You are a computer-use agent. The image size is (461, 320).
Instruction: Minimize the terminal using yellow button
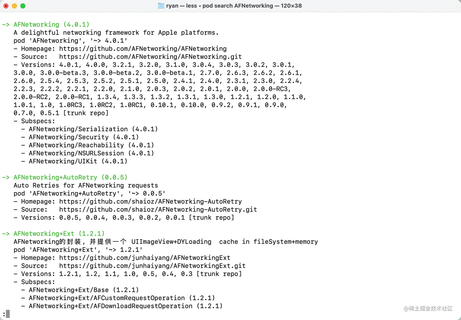(14, 6)
